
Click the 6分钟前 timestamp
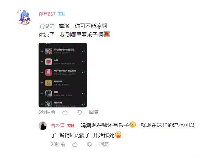[x=47, y=112]
